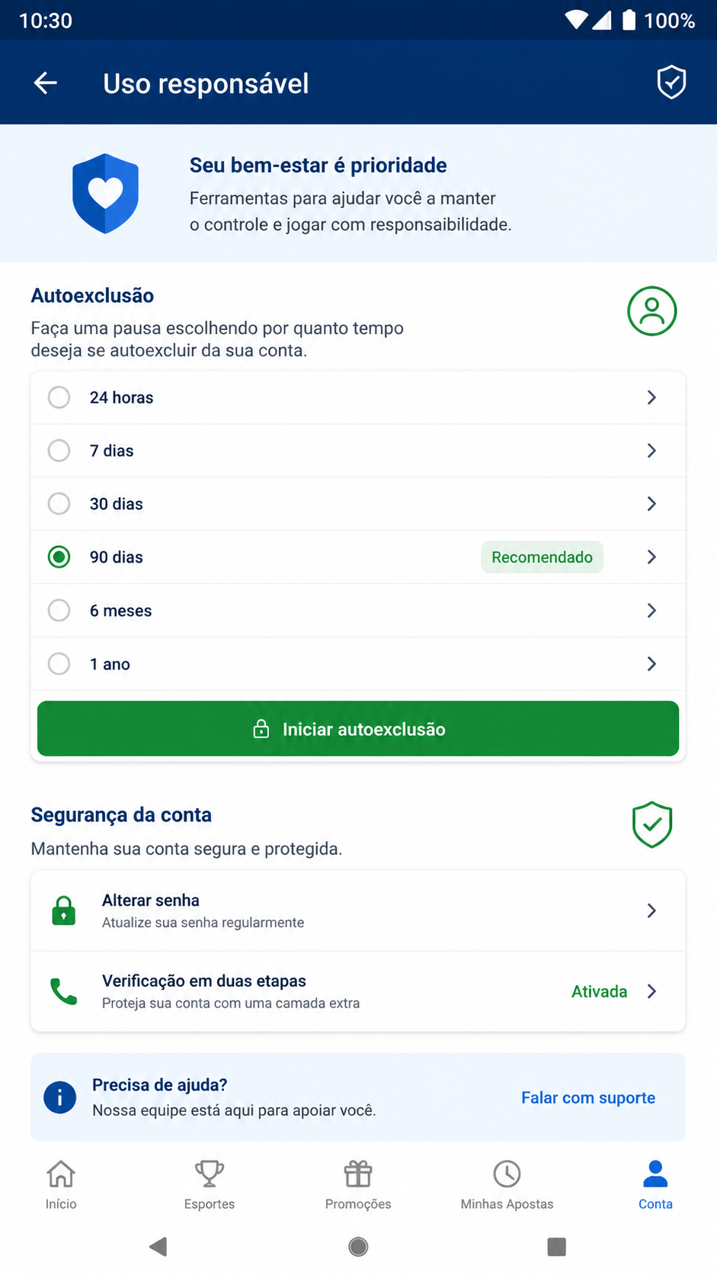The image size is (717, 1275).
Task: Open the 90 dias row chevron
Action: coord(651,557)
